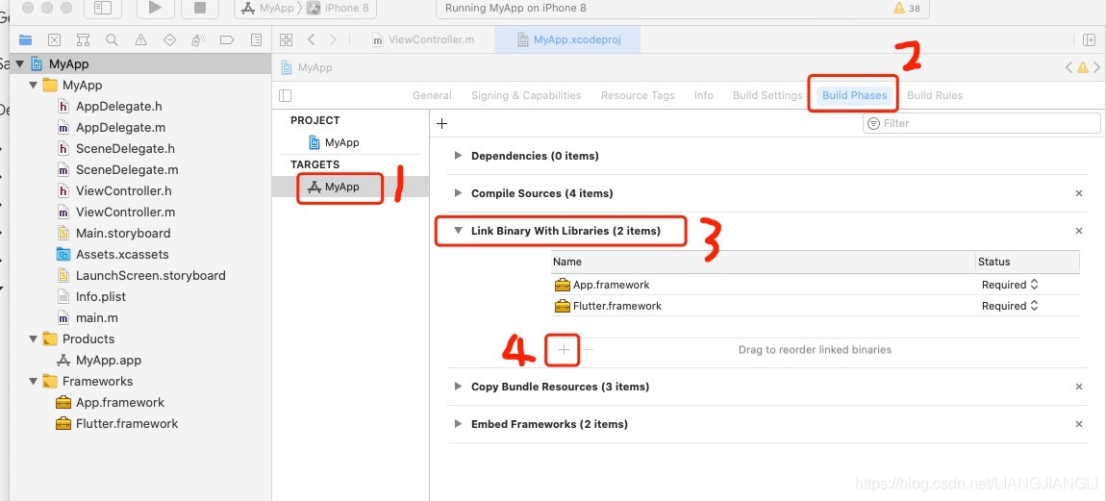Open the Build Settings tab
Image resolution: width=1106 pixels, height=501 pixels.
[x=767, y=95]
